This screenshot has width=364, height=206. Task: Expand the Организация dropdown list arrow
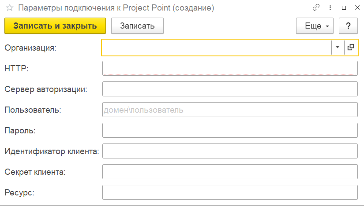pyautogui.click(x=338, y=48)
